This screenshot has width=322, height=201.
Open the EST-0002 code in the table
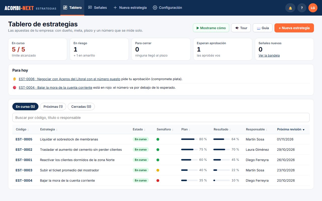[24, 149]
